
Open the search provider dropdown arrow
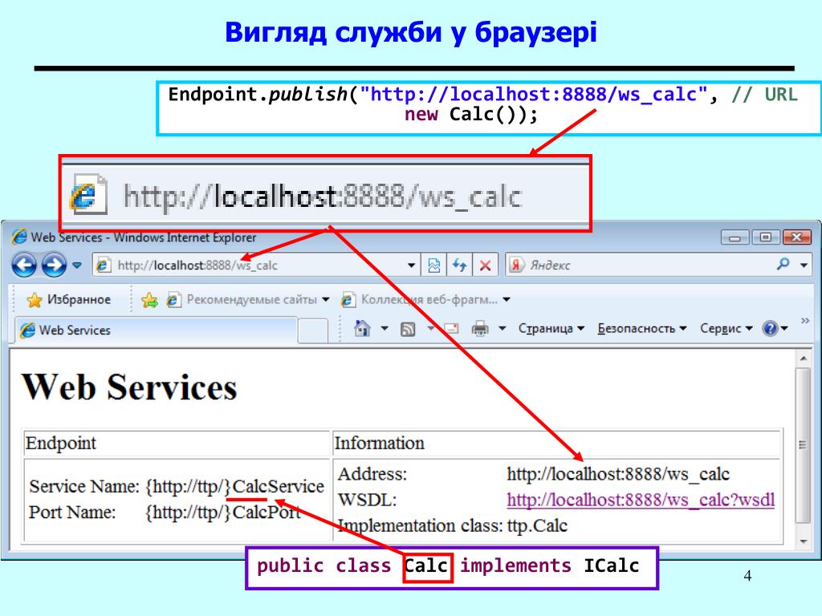(804, 265)
